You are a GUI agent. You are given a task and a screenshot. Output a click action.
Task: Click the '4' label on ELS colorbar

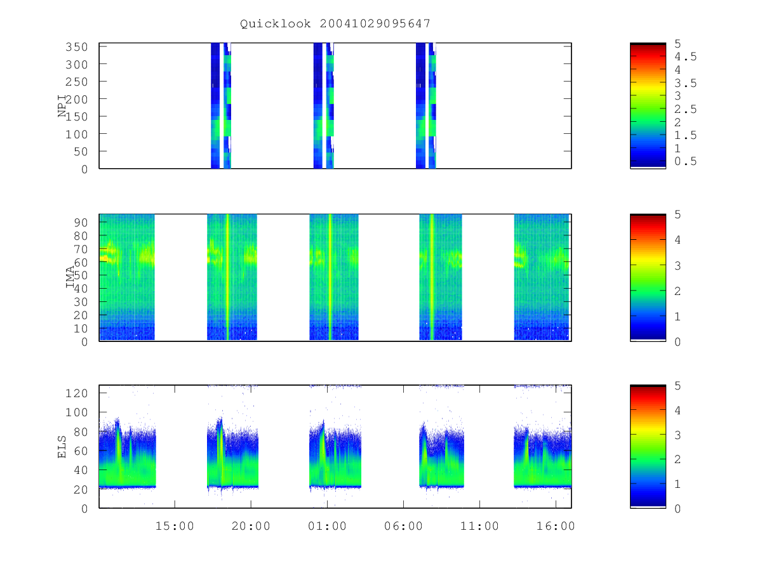(678, 410)
